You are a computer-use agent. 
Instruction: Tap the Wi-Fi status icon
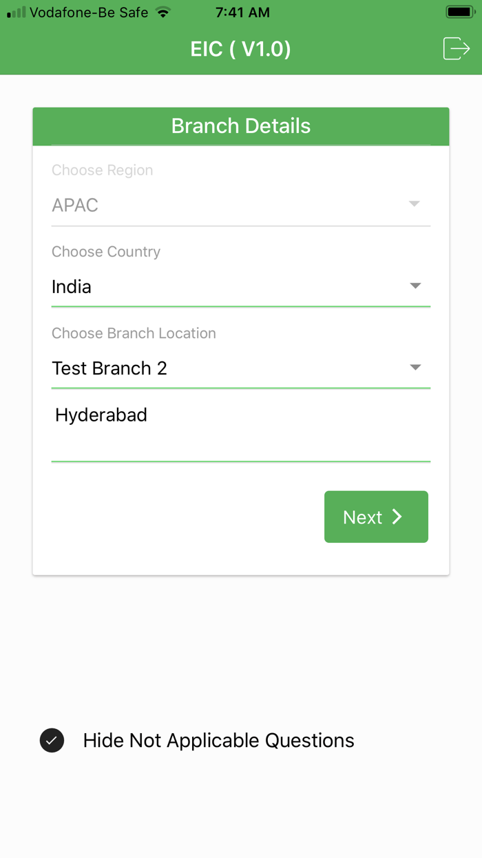(163, 12)
